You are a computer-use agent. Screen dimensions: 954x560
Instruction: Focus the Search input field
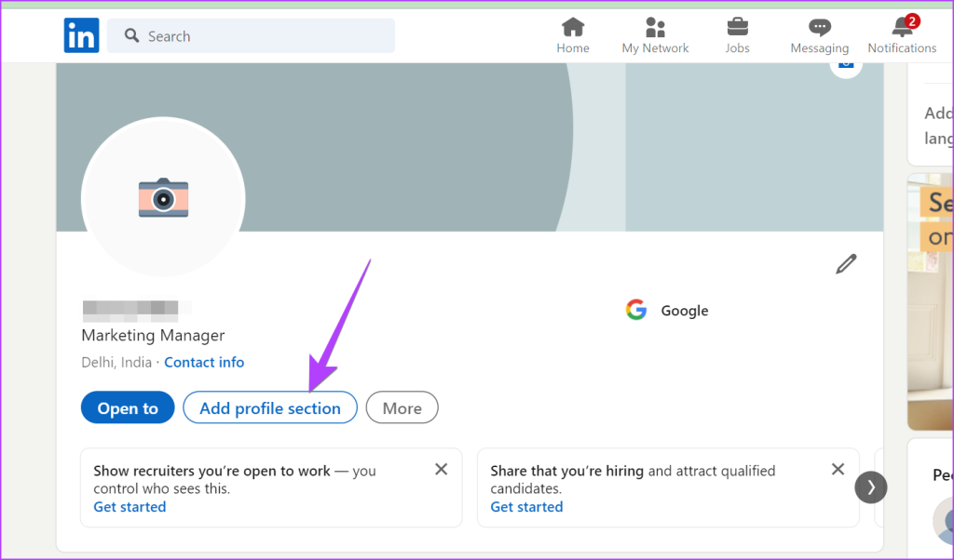[251, 35]
